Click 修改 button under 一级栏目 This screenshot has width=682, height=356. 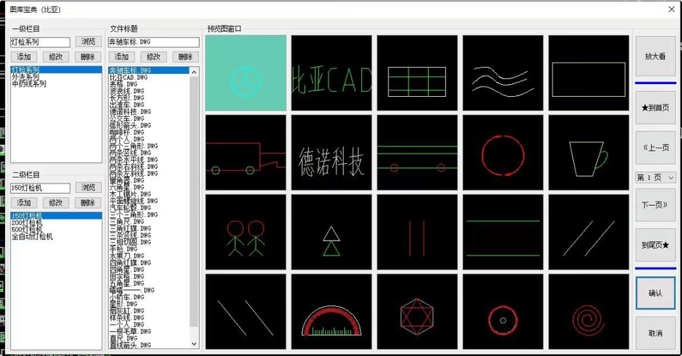pos(55,57)
